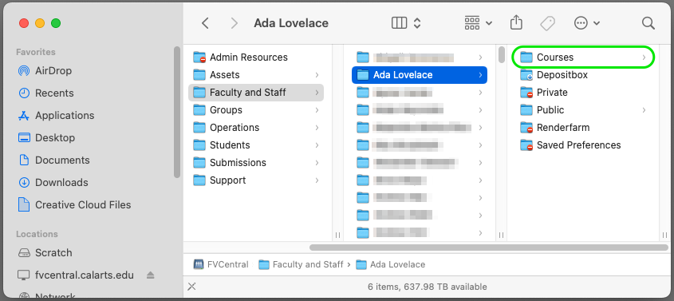
Task: Open Applications in the sidebar
Action: click(x=56, y=115)
